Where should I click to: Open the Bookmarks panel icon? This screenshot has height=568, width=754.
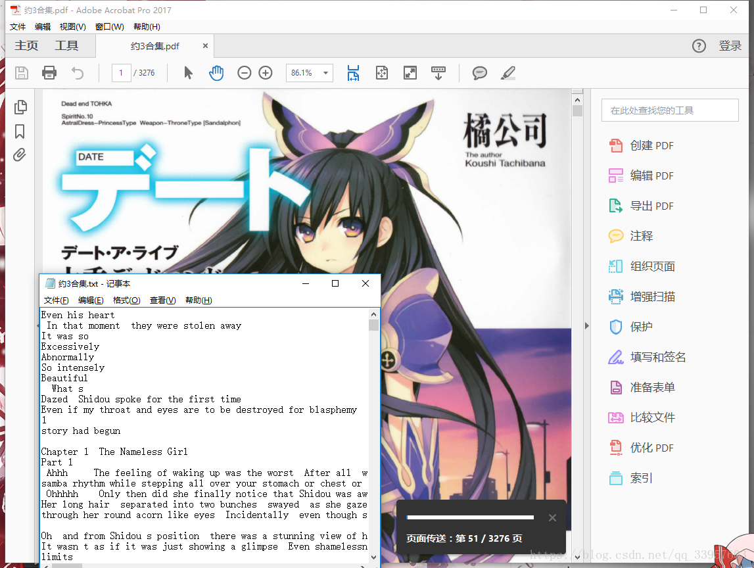tap(20, 131)
